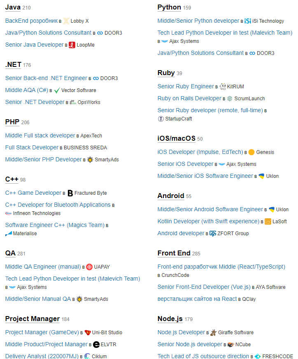Open the Middle/Senior PHP Developer vacancy
298x359 pixels.
43,159
